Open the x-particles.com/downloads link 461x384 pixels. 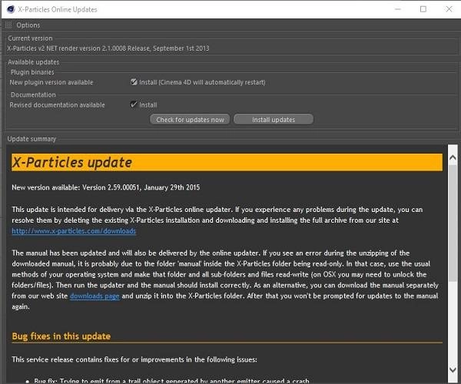pyautogui.click(x=74, y=231)
